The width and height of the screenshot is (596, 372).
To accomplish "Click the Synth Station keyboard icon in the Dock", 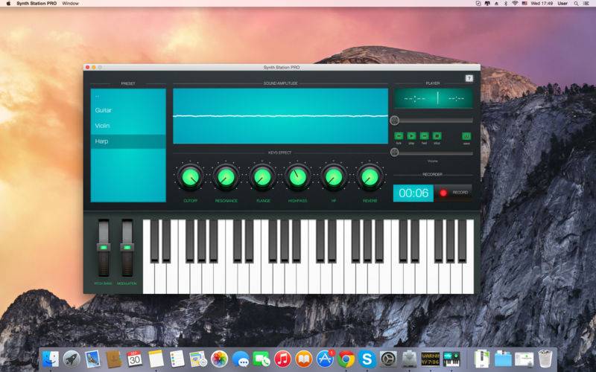I will coord(451,359).
